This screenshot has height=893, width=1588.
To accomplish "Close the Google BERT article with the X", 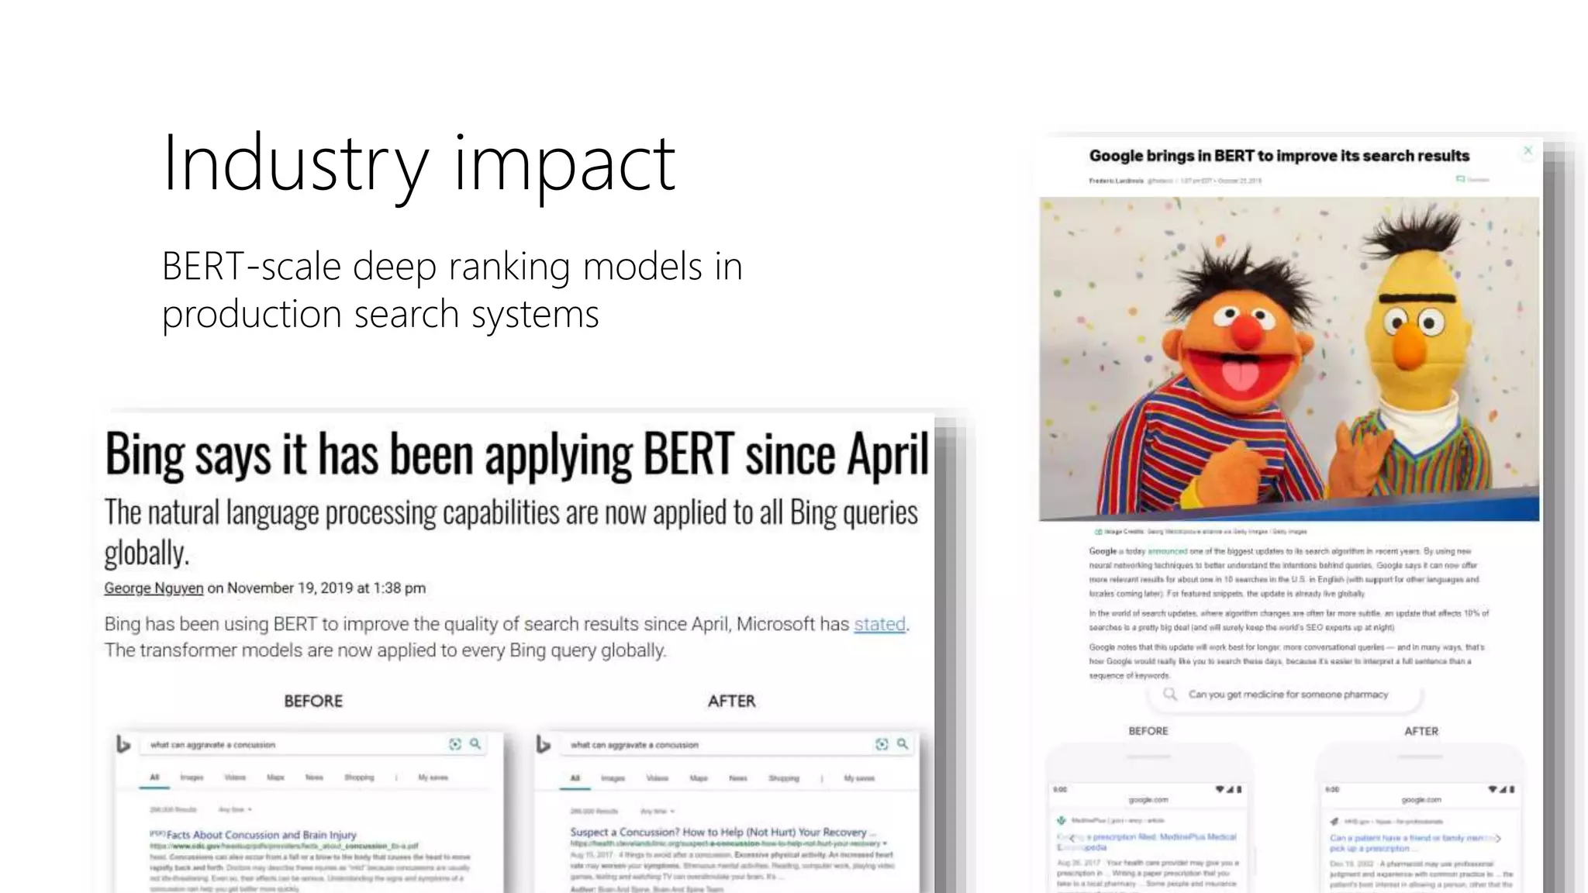I will [x=1528, y=151].
